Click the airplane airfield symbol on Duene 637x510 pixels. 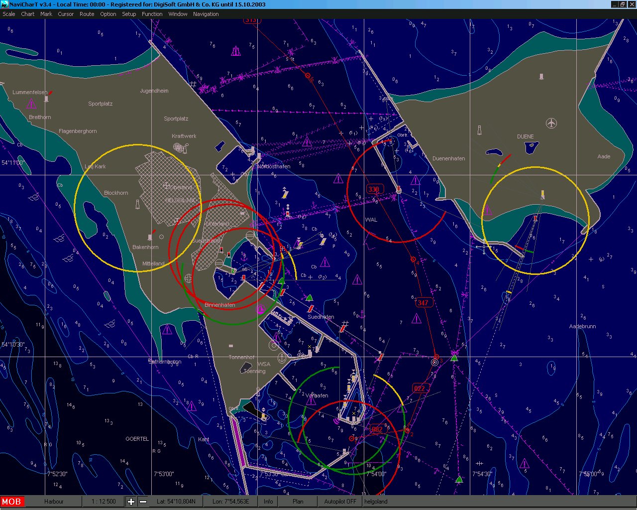pyautogui.click(x=551, y=123)
